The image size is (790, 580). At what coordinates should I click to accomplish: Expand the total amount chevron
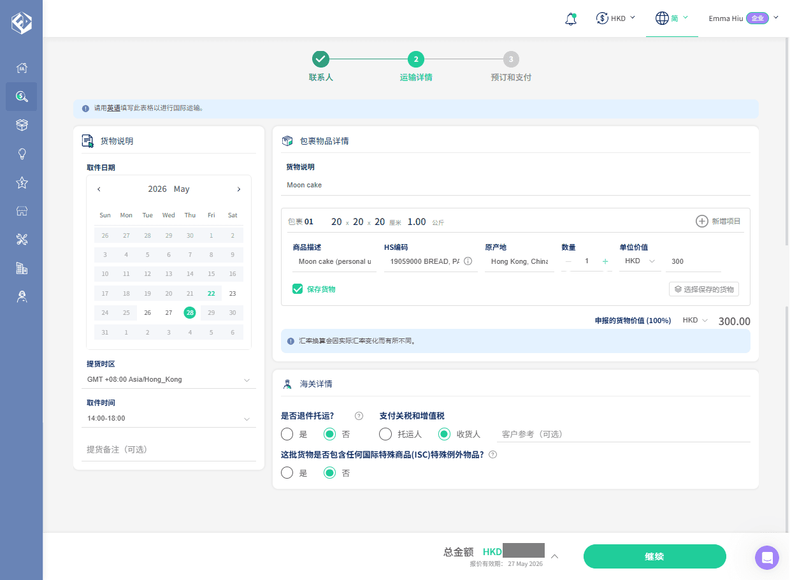(554, 556)
